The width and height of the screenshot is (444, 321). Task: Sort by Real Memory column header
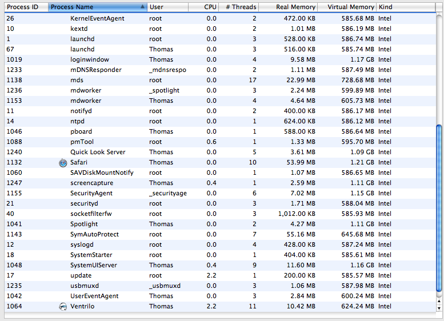coord(288,7)
